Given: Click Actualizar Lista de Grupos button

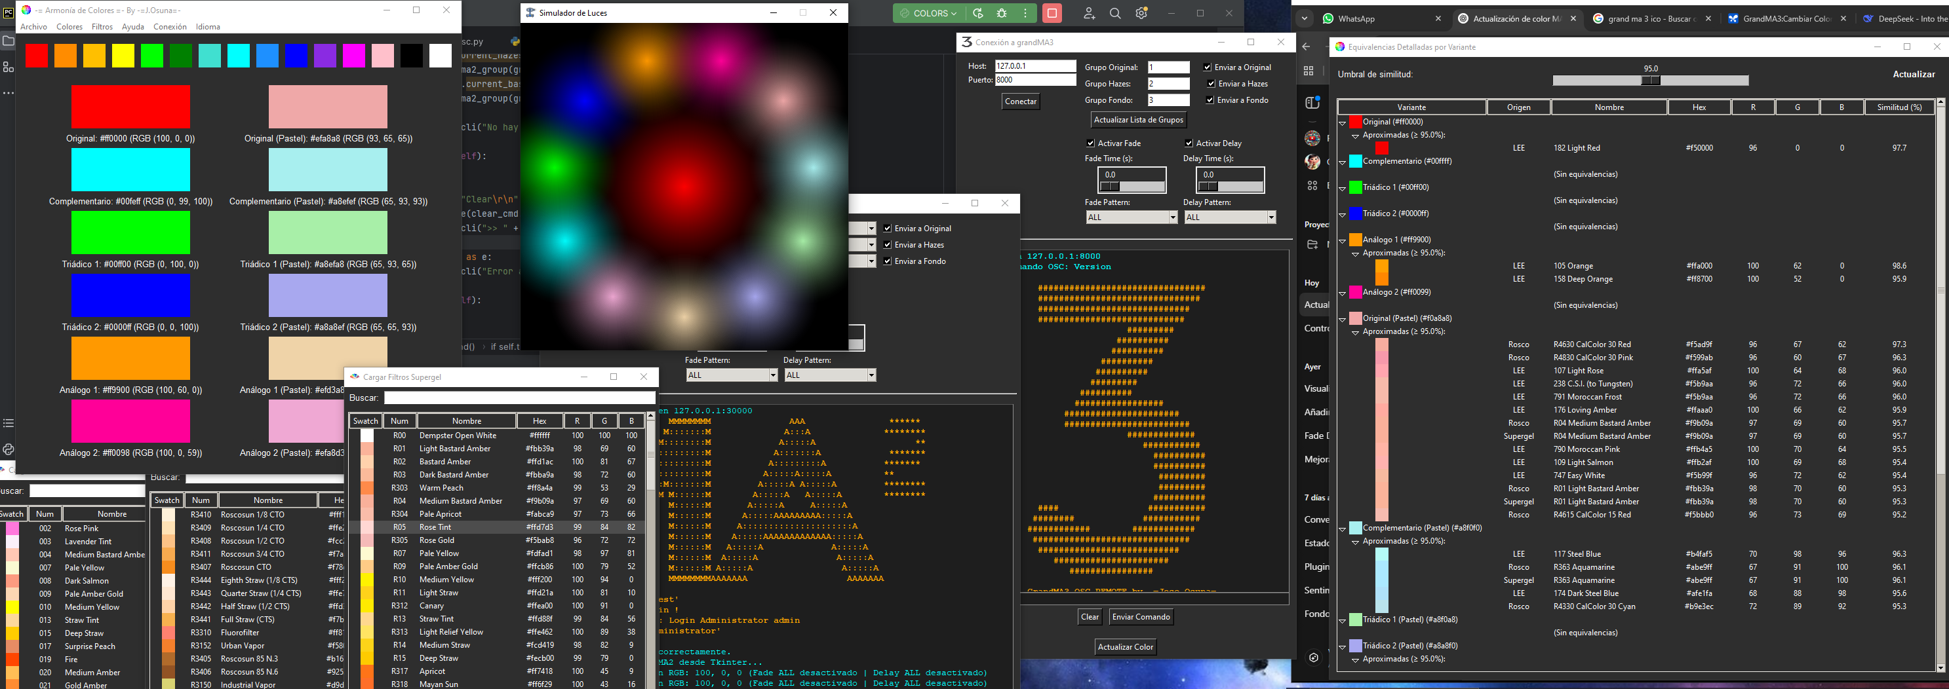Looking at the screenshot, I should (1138, 119).
